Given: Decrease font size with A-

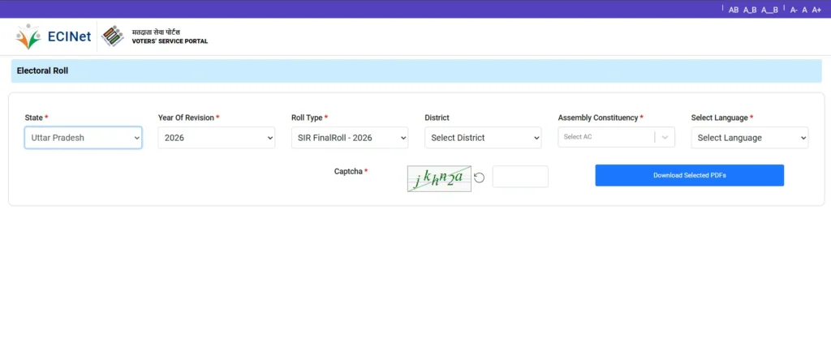Looking at the screenshot, I should pyautogui.click(x=794, y=10).
